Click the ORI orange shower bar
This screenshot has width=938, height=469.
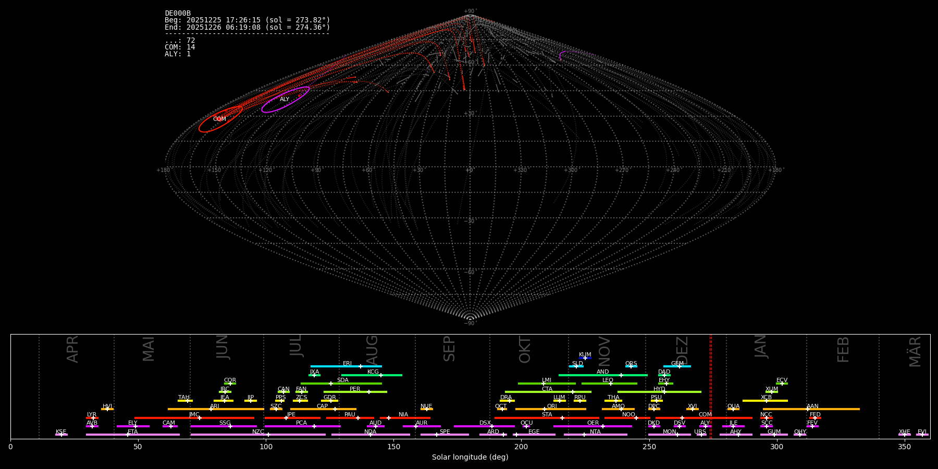pos(551,409)
